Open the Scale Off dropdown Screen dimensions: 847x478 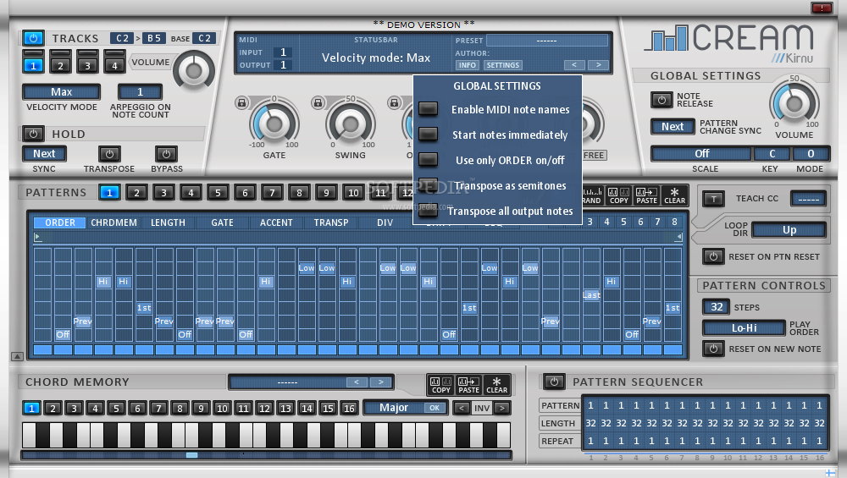(701, 154)
